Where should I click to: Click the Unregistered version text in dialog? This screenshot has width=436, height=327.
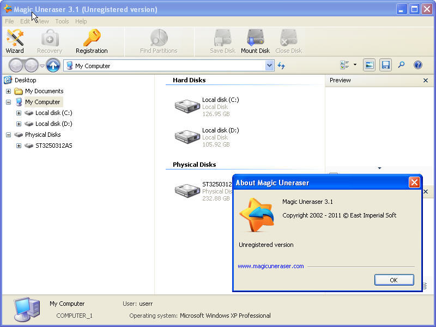[266, 245]
